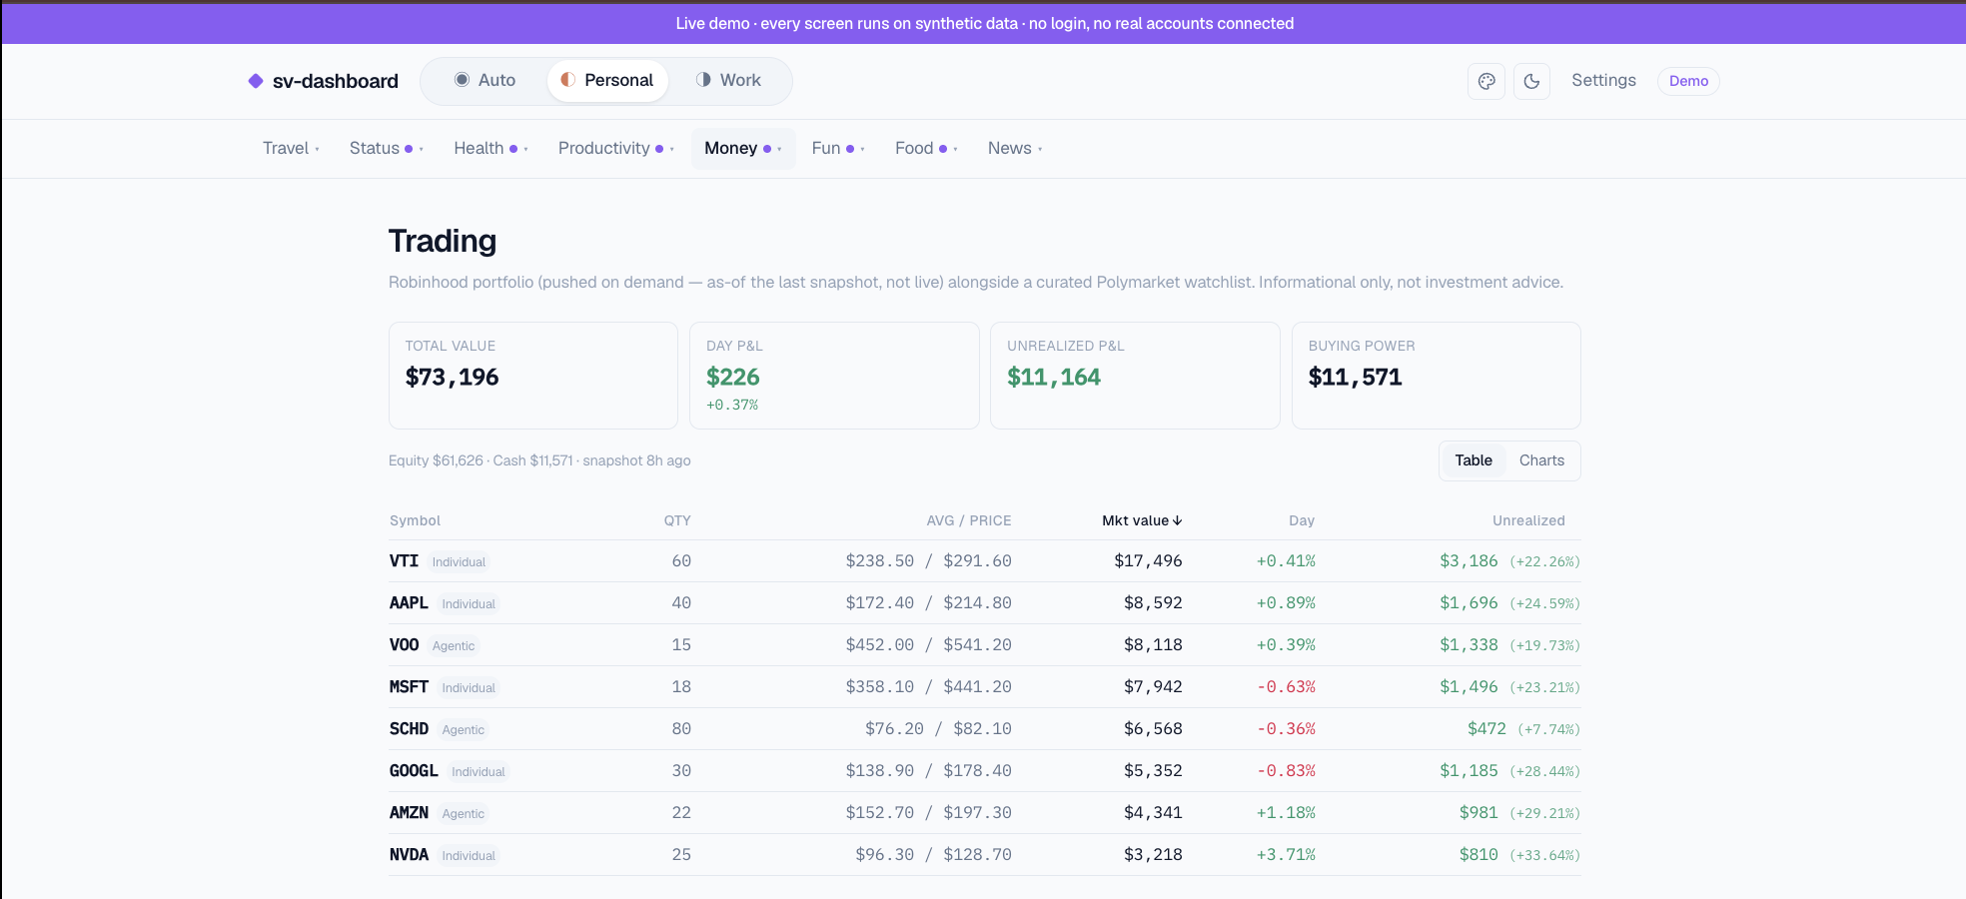Click GOOGL unrealized $1,185 value
1966x899 pixels.
[1469, 770]
